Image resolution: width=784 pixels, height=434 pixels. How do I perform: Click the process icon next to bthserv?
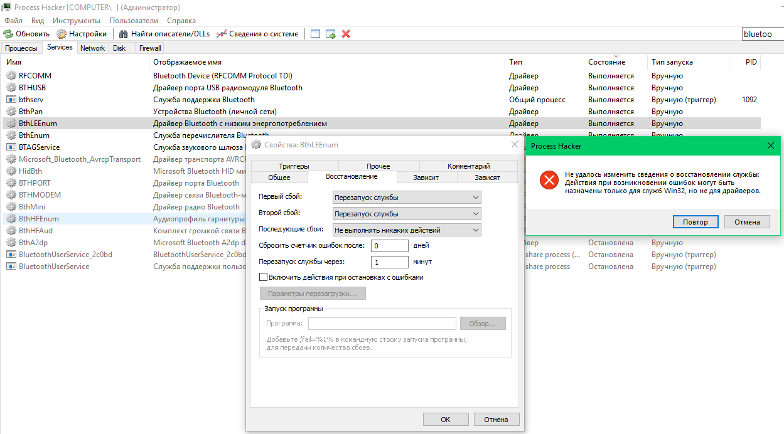[11, 100]
